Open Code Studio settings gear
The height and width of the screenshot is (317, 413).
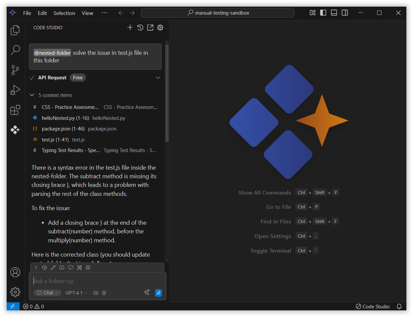pyautogui.click(x=160, y=28)
